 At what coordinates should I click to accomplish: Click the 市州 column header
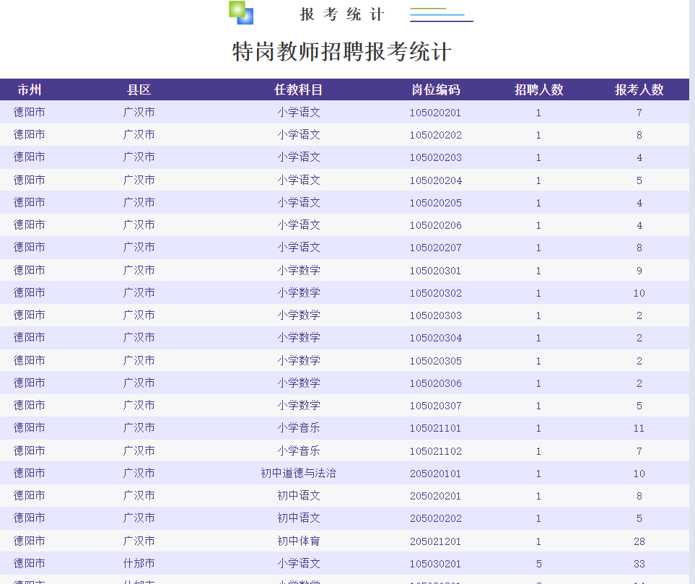(x=30, y=90)
